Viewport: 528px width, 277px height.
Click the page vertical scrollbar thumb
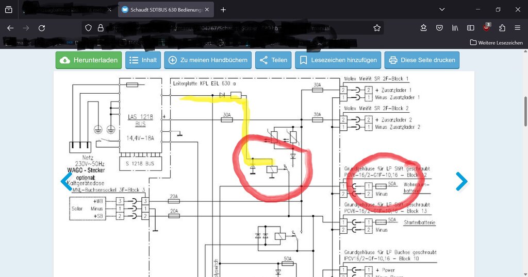(525, 111)
